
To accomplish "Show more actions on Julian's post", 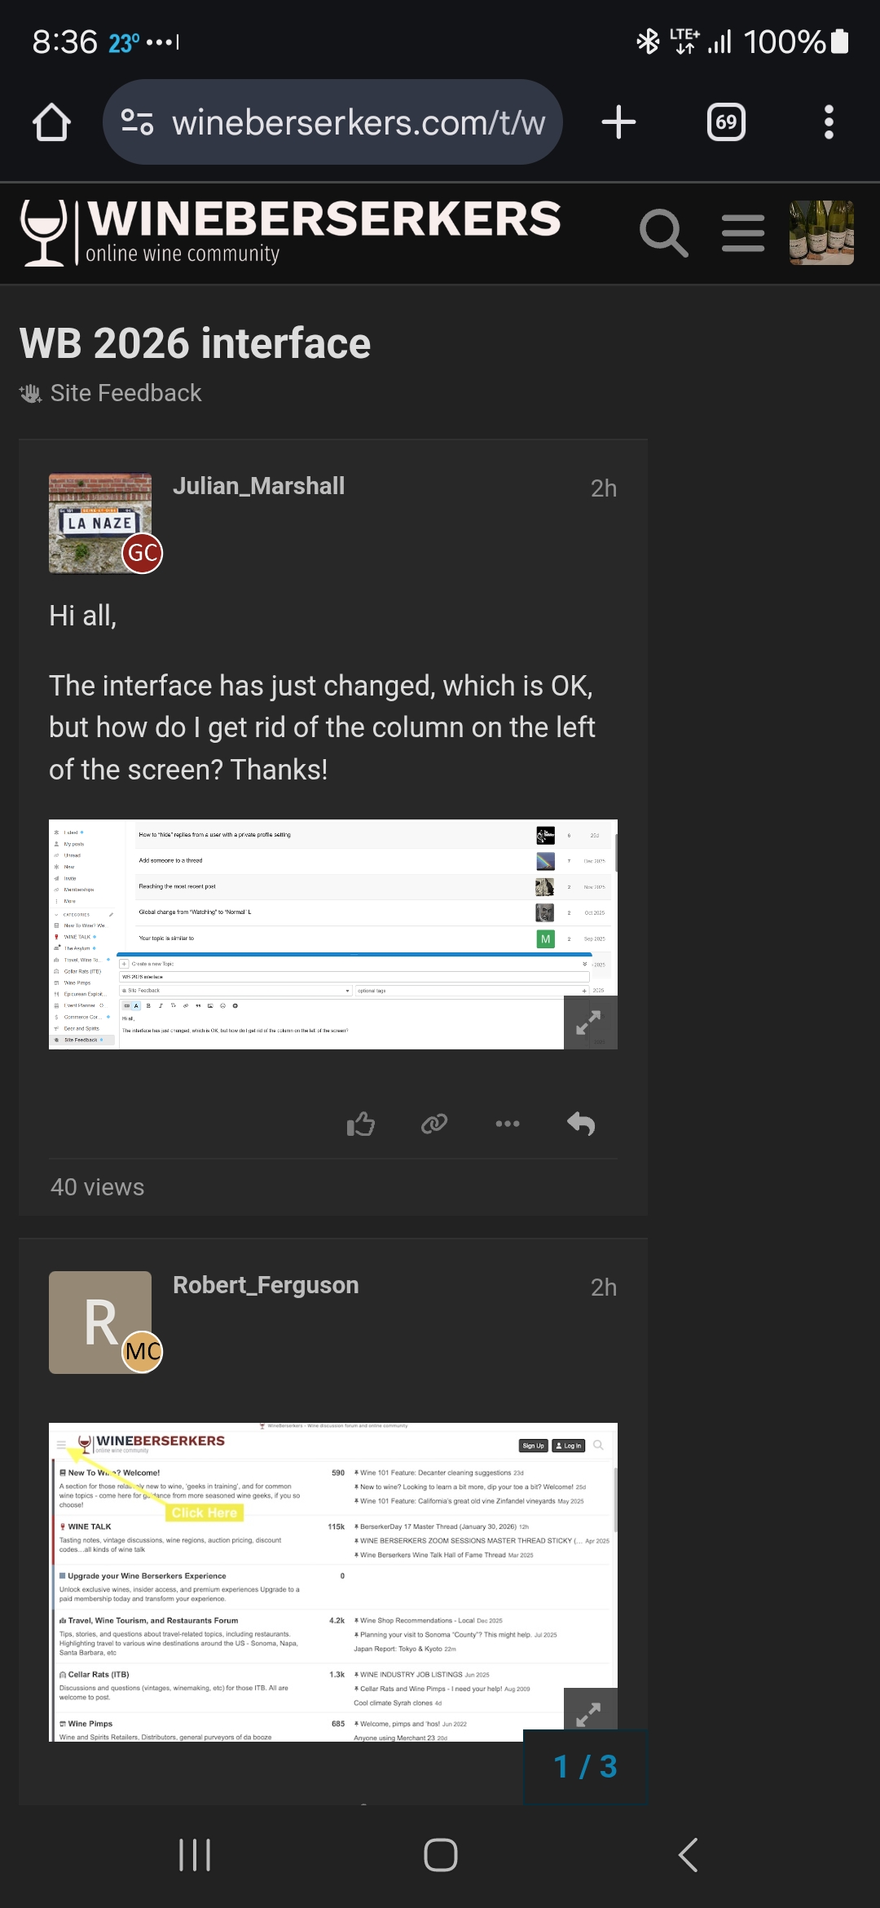I will pyautogui.click(x=508, y=1124).
